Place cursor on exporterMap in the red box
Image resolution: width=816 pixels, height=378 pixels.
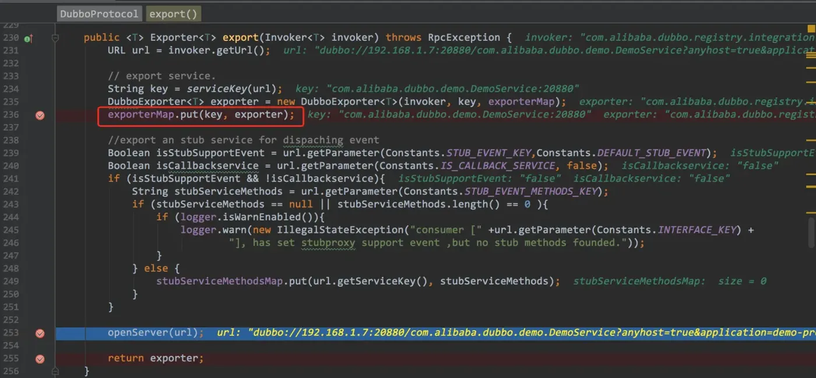tap(140, 114)
